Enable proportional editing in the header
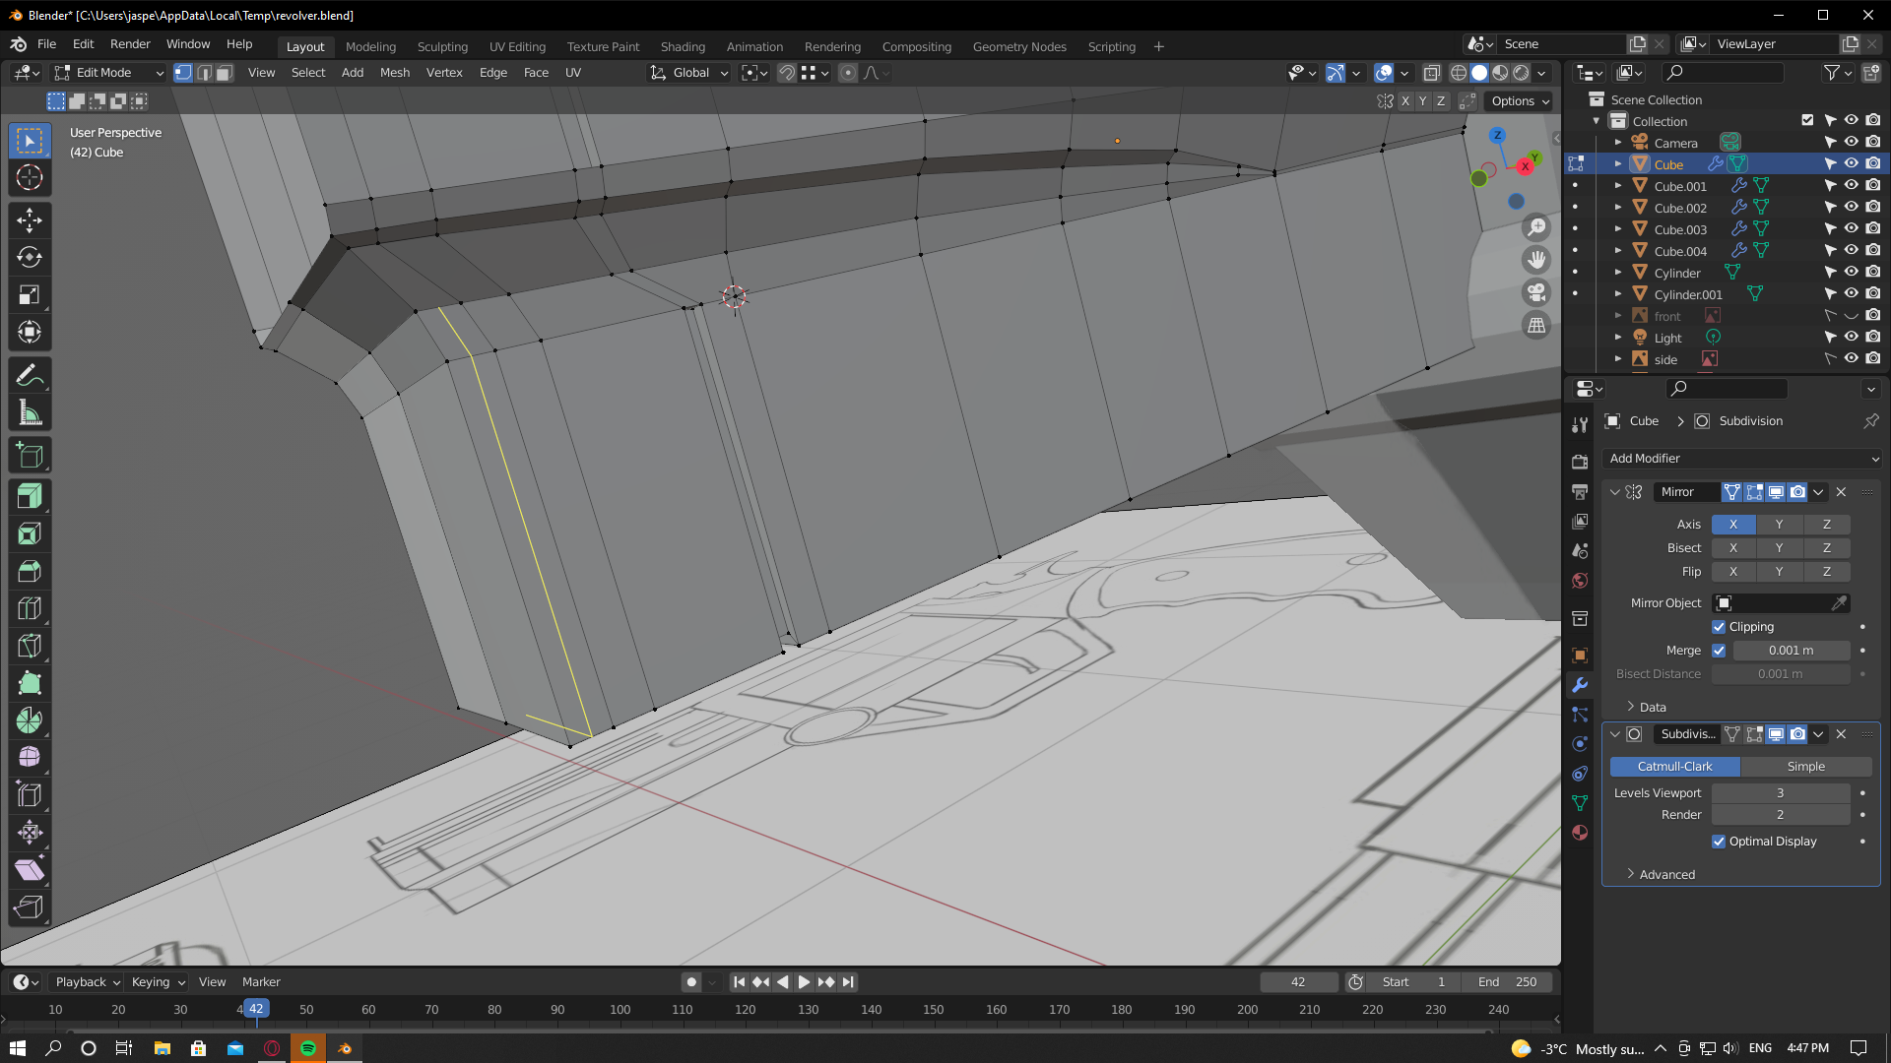 point(848,73)
